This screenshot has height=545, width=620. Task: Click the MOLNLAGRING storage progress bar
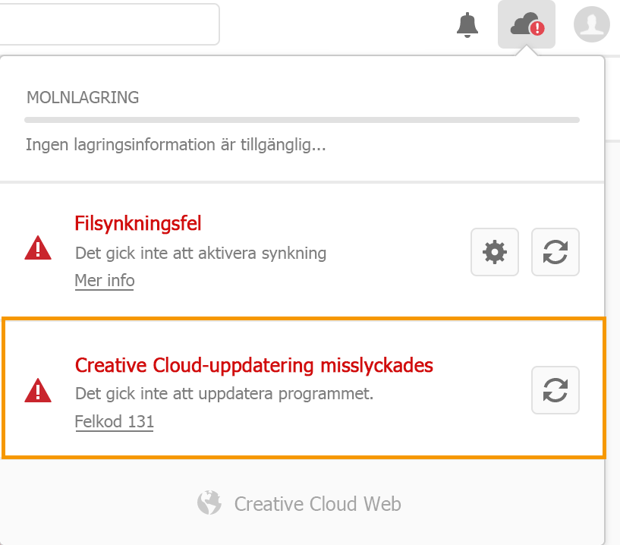pos(301,119)
